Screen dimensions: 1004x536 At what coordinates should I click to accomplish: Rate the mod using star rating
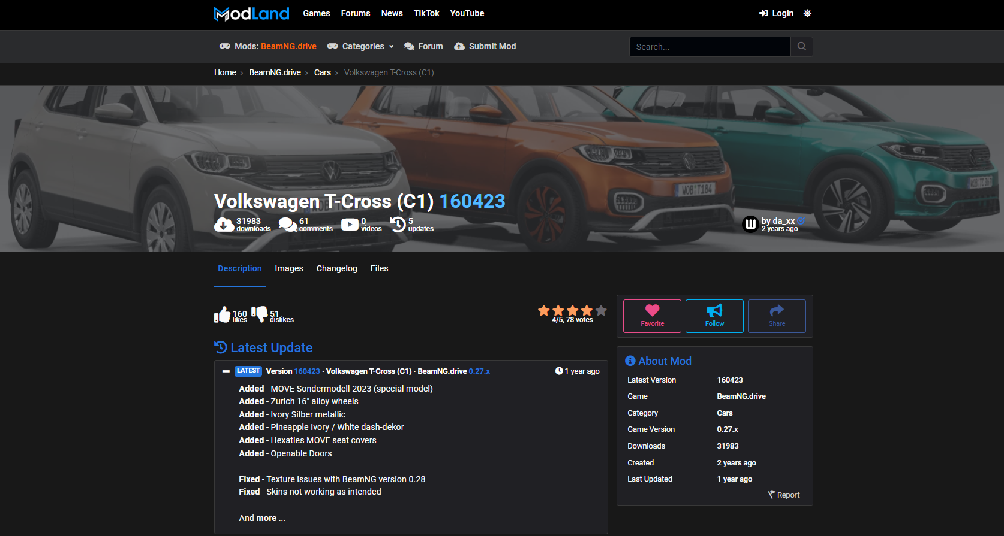573,310
